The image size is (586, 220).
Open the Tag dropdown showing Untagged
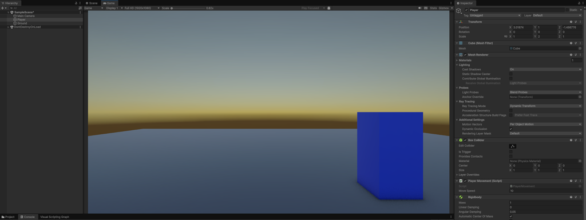pos(495,15)
